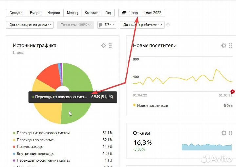Click the 14,2 % legend value
Viewport: 236px width, 167px height.
[x=108, y=147]
